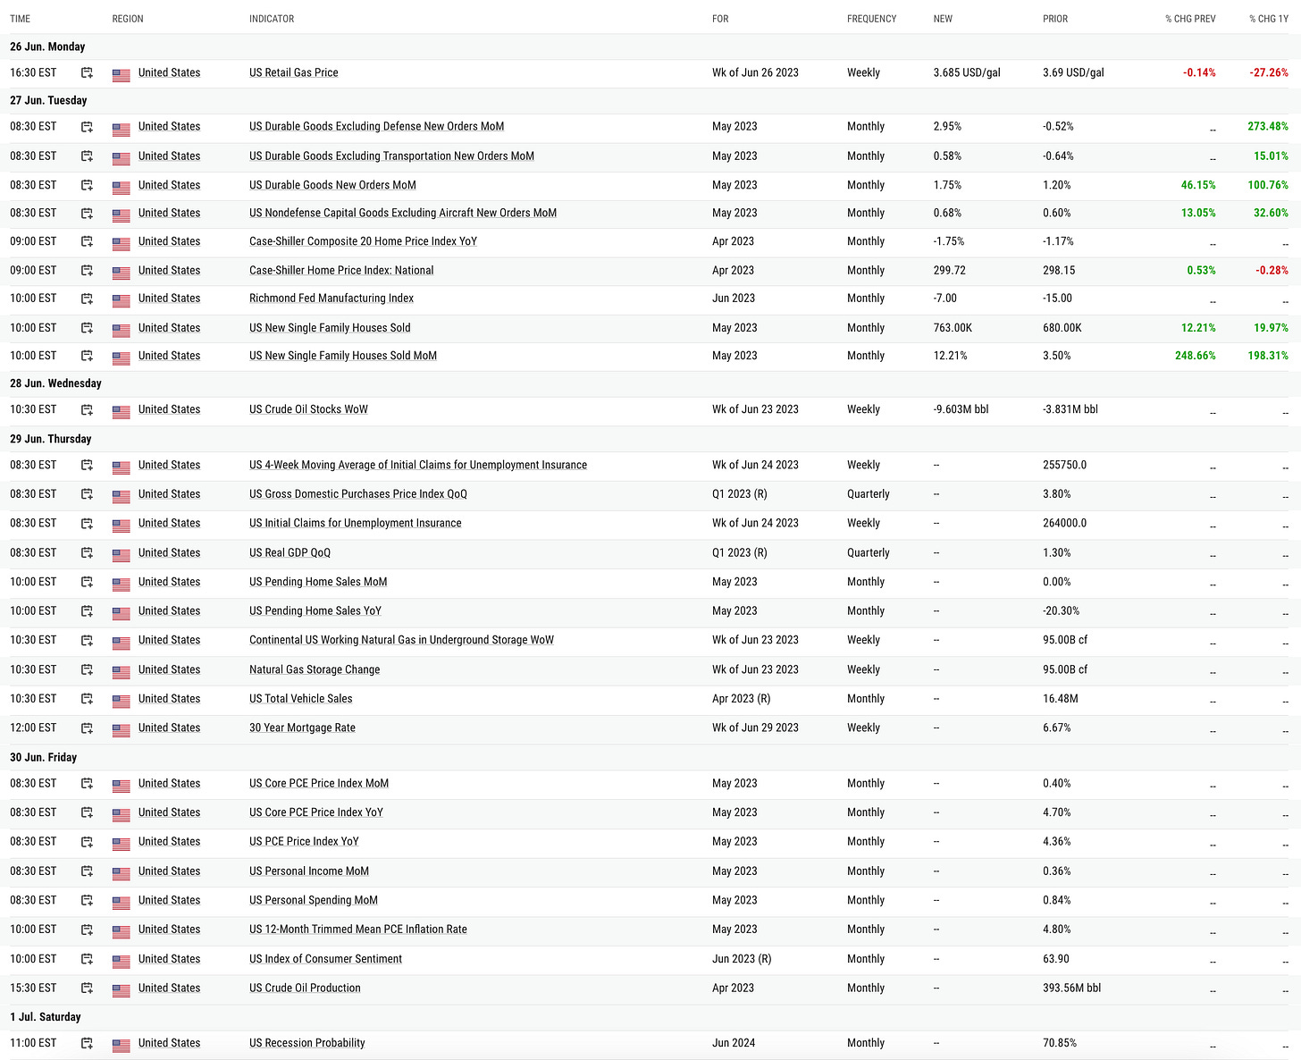This screenshot has height=1060, width=1301.
Task: Click calendar icon for US Core PCE Price Index MoM
Action: pyautogui.click(x=87, y=784)
